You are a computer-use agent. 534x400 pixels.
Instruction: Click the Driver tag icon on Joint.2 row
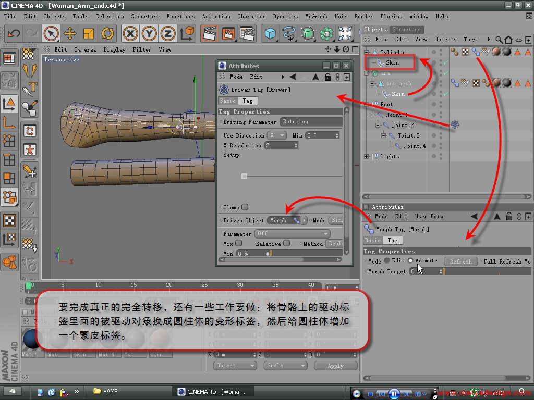click(455, 125)
